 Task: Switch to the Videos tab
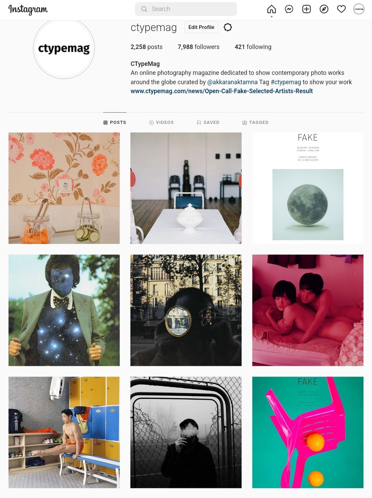(161, 123)
